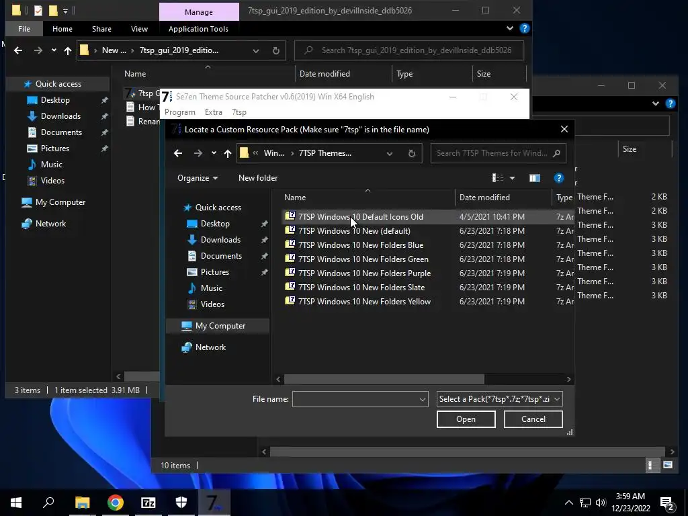Open Windows Security from the taskbar

coord(181,503)
